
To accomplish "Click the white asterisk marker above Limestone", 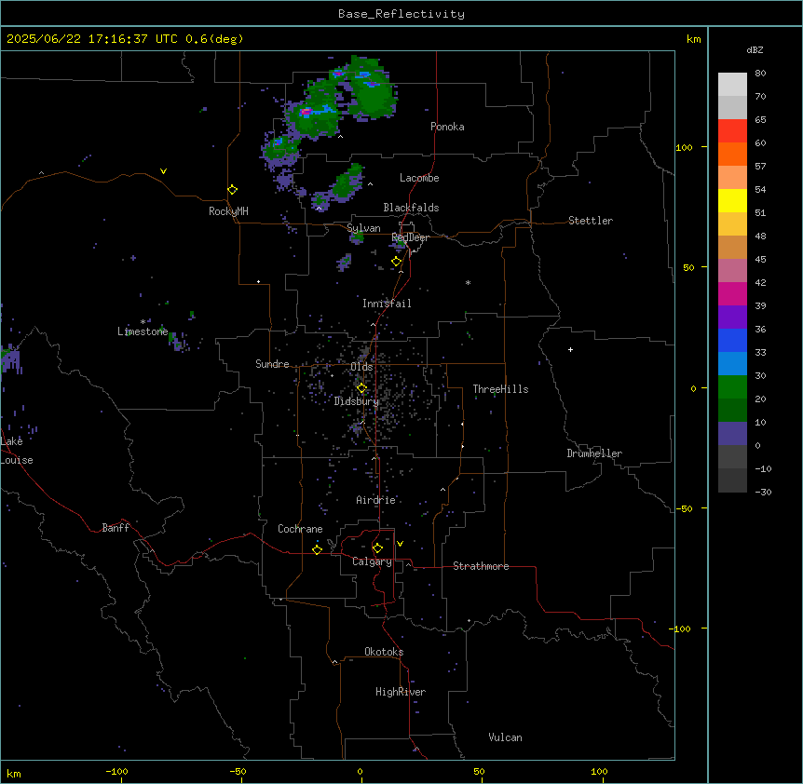I will [143, 321].
